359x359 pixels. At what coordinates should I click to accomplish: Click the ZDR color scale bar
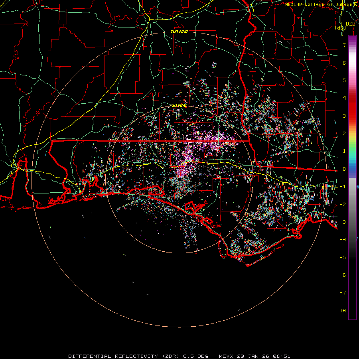click(352, 178)
